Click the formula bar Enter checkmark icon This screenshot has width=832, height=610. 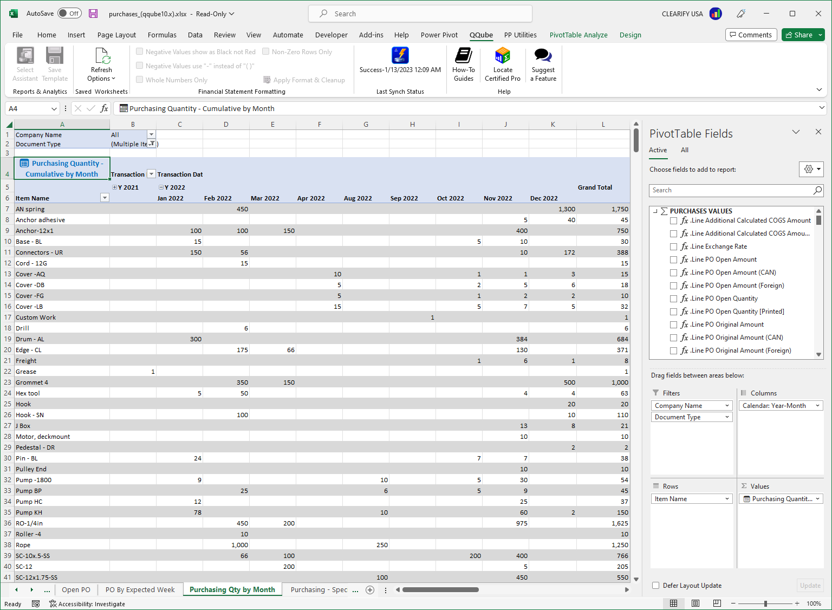(91, 108)
